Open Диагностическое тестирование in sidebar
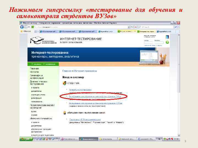This screenshot has height=148, width=198. pyautogui.click(x=38, y=83)
